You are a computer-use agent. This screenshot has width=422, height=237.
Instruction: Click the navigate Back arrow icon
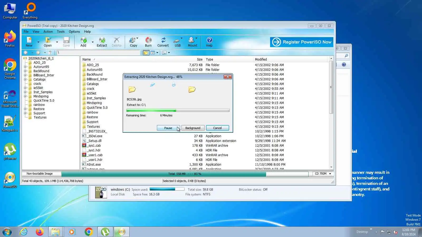[26, 53]
